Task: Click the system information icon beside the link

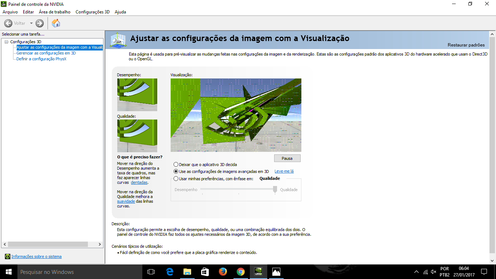Action: (x=8, y=256)
